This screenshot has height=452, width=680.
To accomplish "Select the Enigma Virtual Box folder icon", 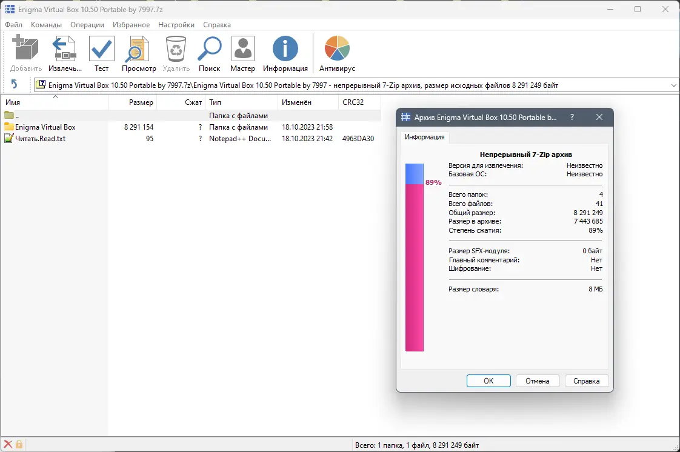I will tap(8, 127).
